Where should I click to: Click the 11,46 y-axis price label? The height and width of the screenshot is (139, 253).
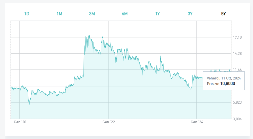pos(237,70)
